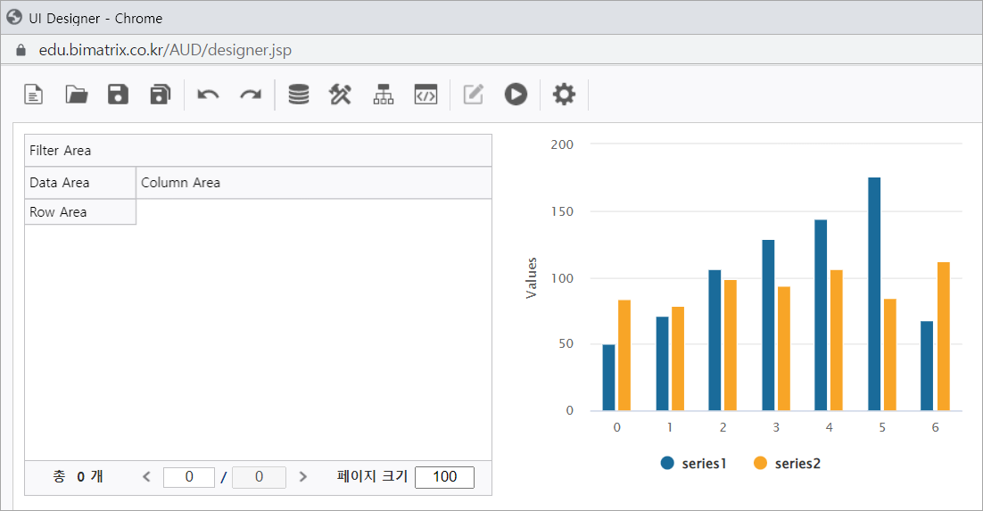Click the New document icon
The image size is (983, 511).
pos(33,94)
